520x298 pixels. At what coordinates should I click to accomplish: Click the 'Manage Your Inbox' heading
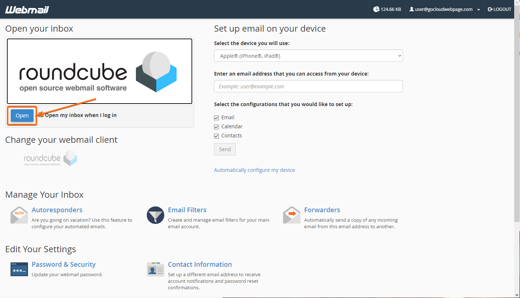pos(44,195)
